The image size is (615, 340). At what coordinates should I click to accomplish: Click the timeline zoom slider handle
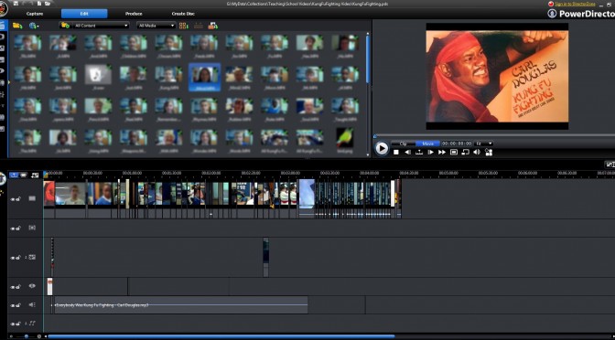pyautogui.click(x=27, y=336)
